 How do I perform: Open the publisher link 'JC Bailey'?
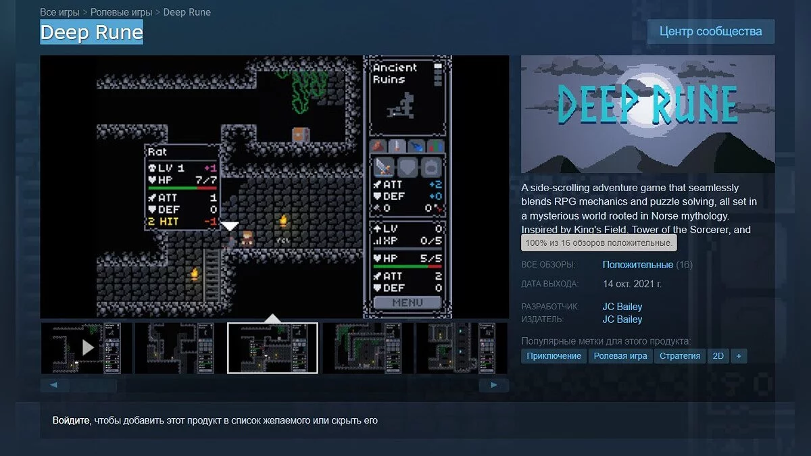[622, 320]
